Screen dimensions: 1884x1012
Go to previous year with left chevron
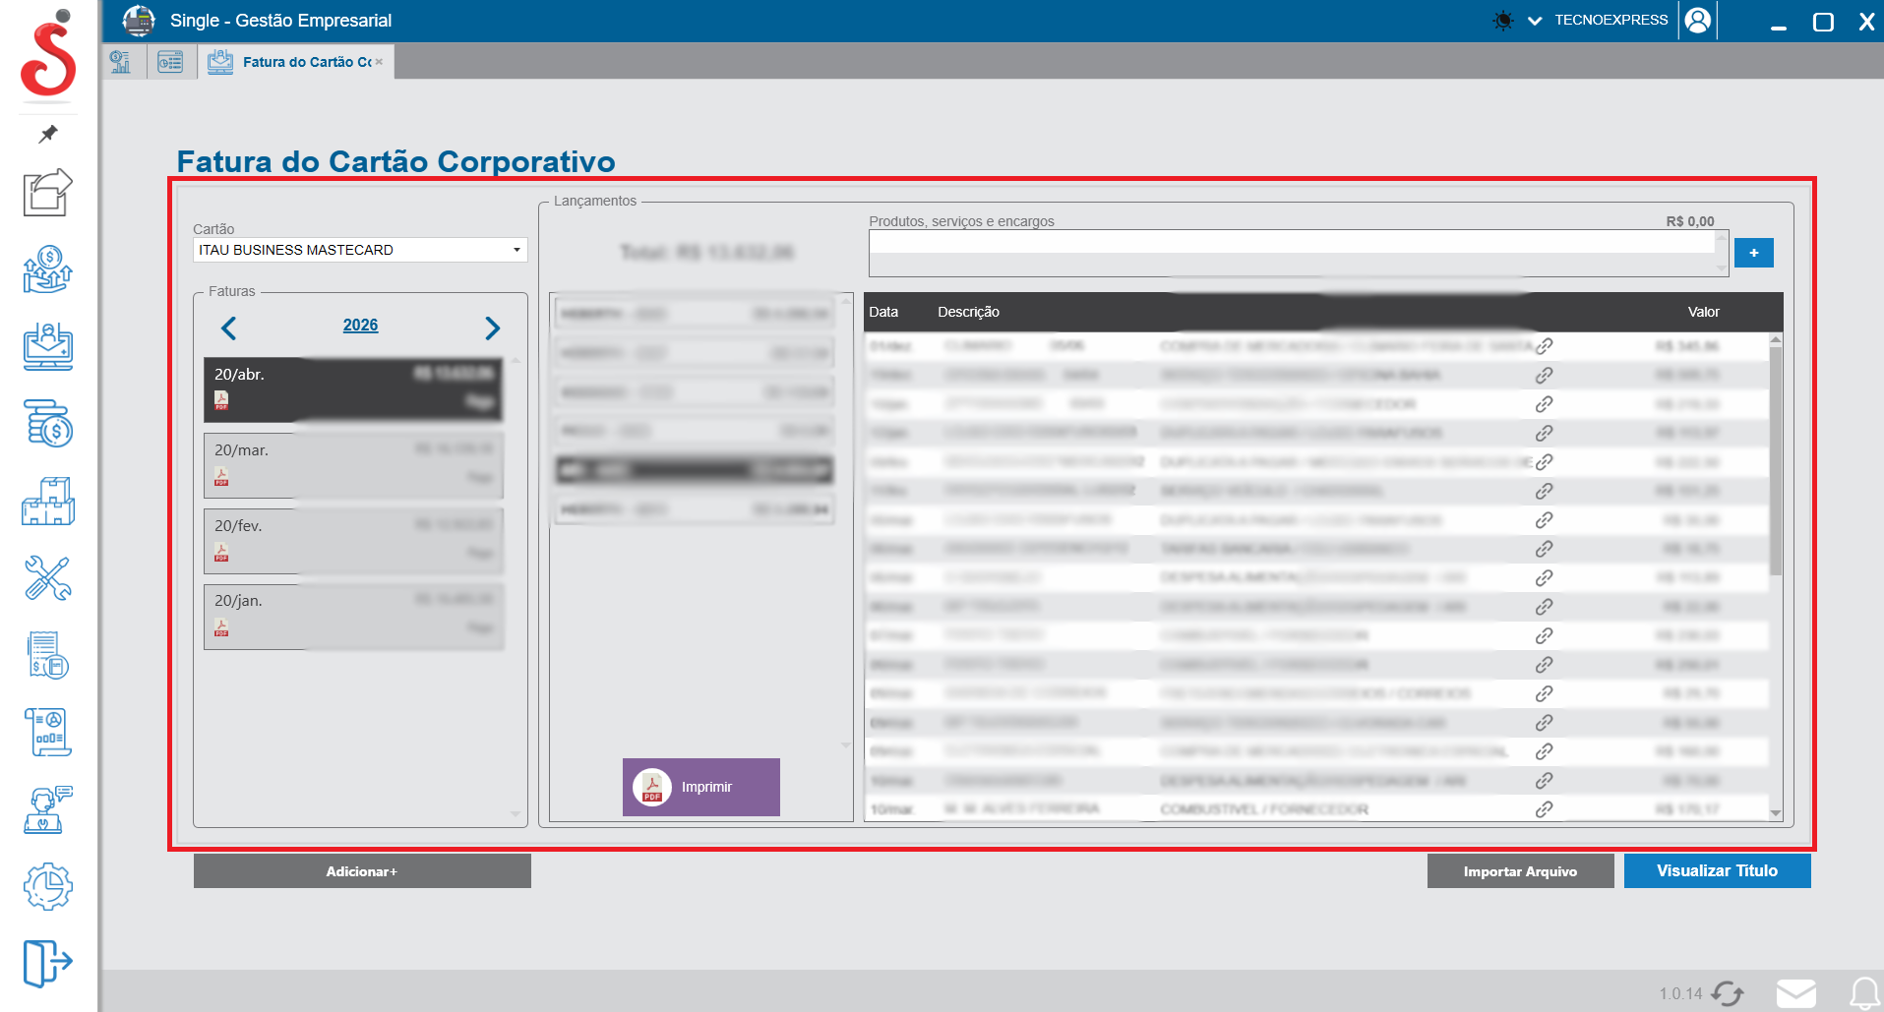coord(229,327)
